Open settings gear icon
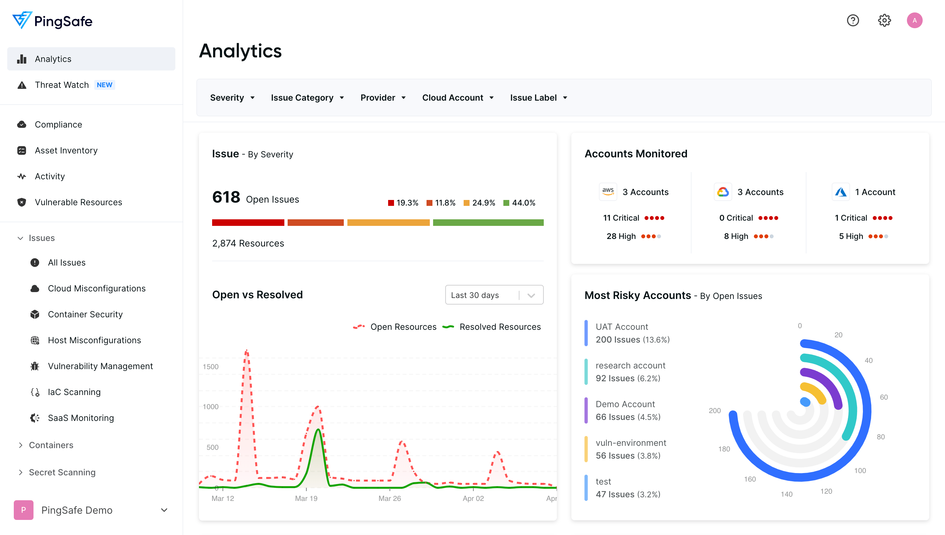The image size is (945, 535). (x=884, y=20)
